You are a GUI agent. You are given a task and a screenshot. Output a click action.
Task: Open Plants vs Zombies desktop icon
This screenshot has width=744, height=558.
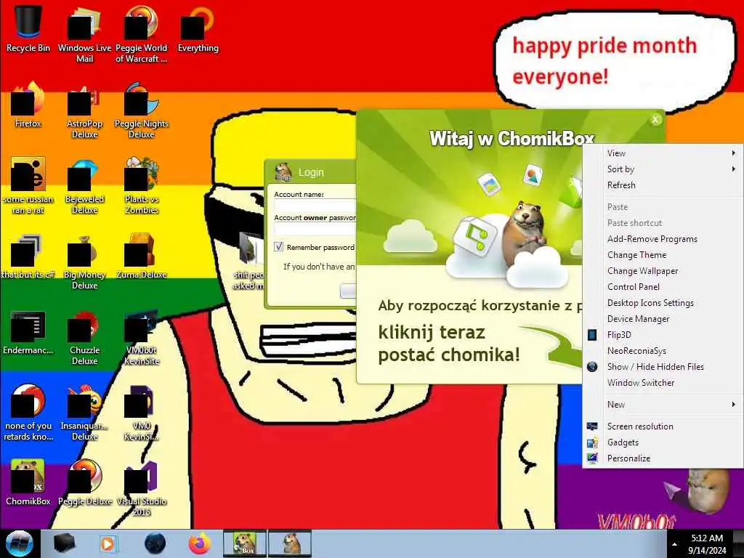coord(142,185)
